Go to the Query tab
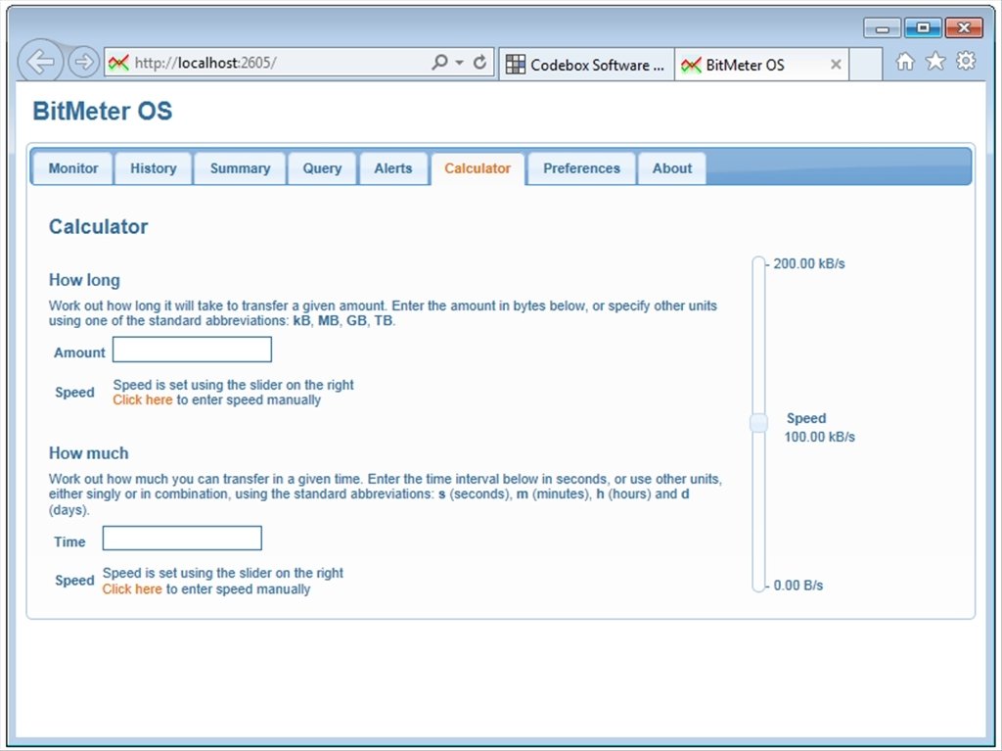The image size is (1002, 751). tap(322, 168)
